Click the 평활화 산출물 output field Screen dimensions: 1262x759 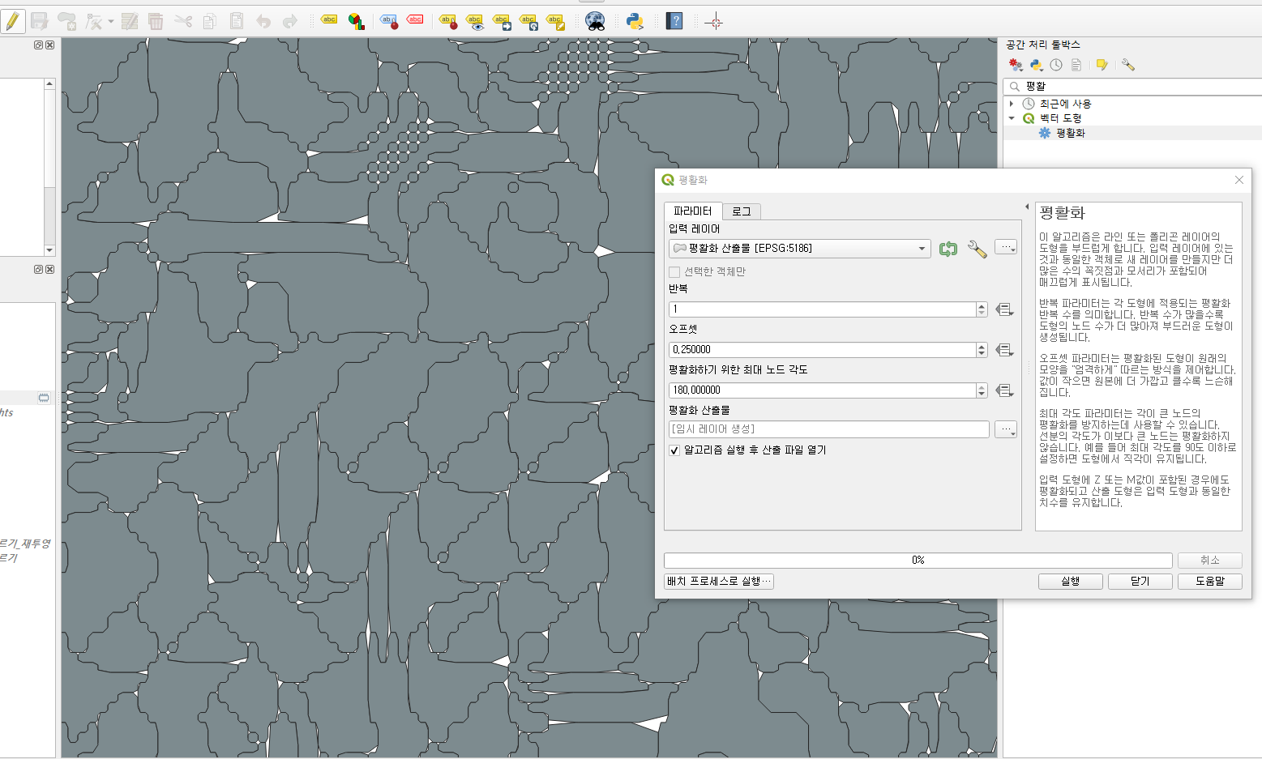pos(828,429)
